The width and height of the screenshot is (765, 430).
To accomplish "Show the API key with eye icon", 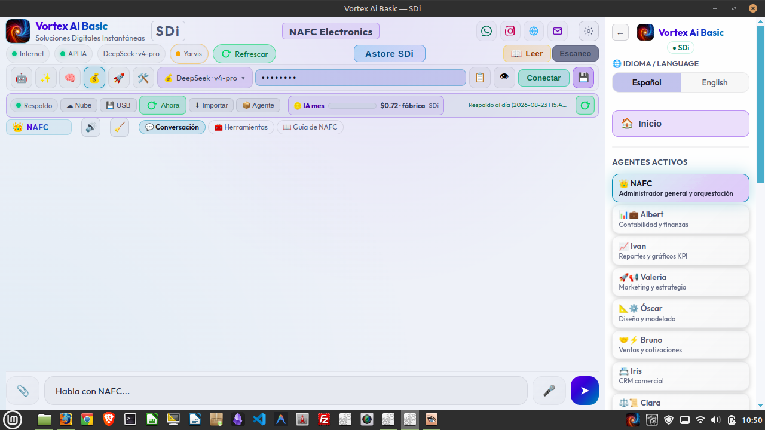I will point(504,78).
